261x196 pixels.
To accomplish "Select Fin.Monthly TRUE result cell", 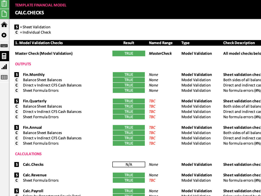I will point(129,74).
